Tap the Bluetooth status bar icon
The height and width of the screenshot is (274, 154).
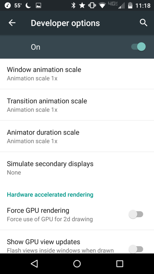coord(73,5)
